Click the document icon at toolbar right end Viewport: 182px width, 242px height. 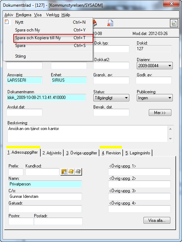(x=174, y=23)
